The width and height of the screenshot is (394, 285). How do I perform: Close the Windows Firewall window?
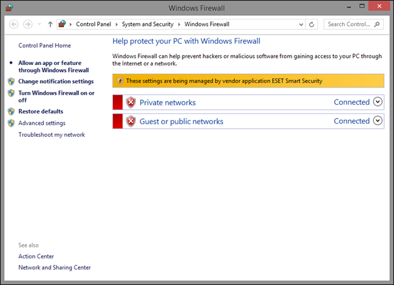379,6
